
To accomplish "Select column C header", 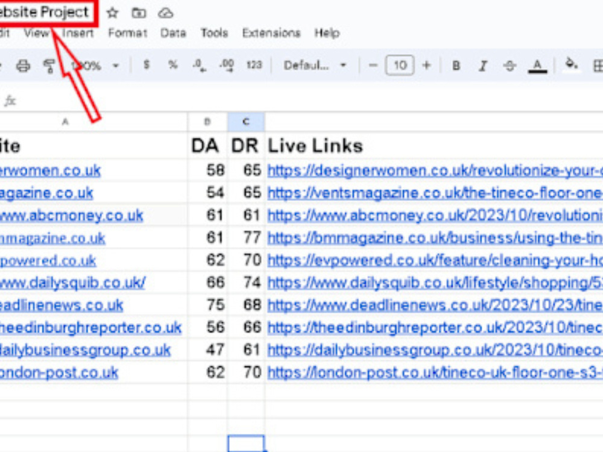I will click(246, 122).
